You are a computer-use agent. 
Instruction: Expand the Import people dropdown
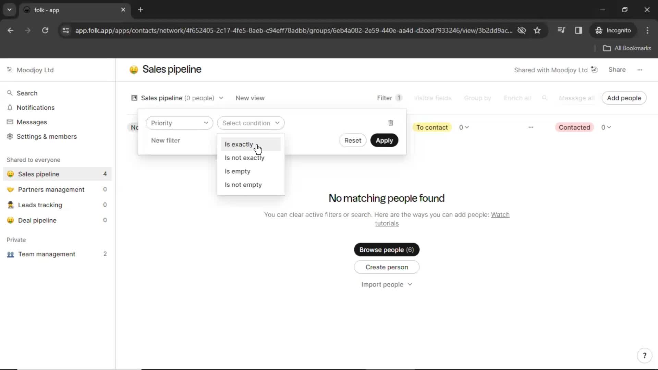coord(387,285)
